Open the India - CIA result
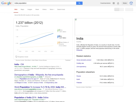Image resolution: width=136 pixels, height=102 pixels. point(19,64)
